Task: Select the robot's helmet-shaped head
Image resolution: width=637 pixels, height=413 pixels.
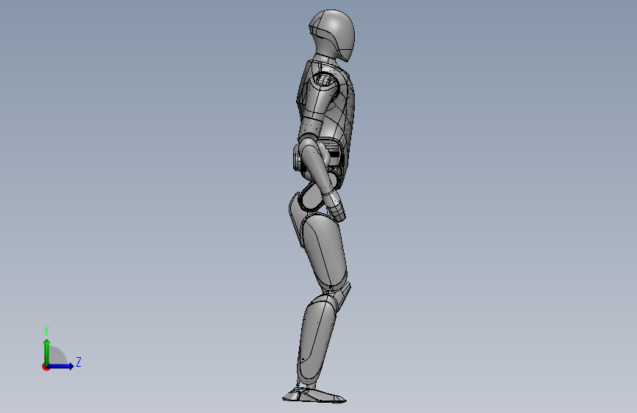Action: coord(332,35)
